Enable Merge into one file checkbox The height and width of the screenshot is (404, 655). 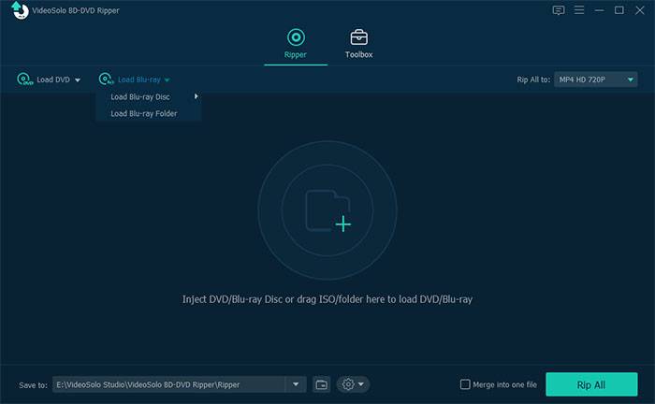(465, 384)
